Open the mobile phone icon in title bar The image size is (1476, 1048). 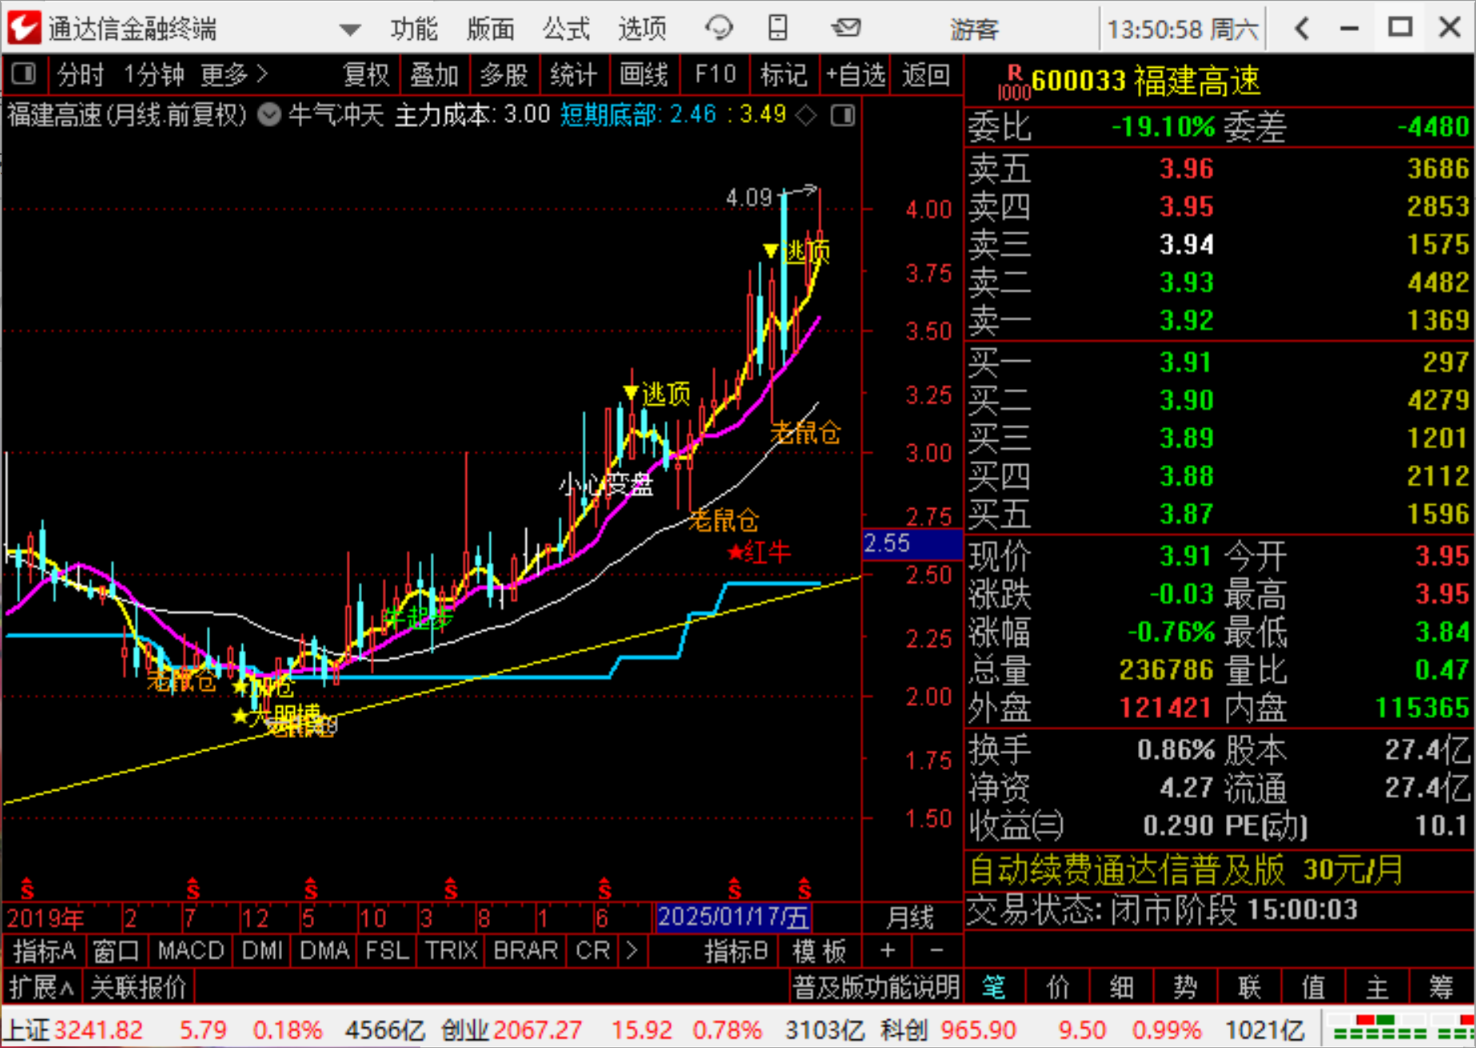pyautogui.click(x=778, y=29)
